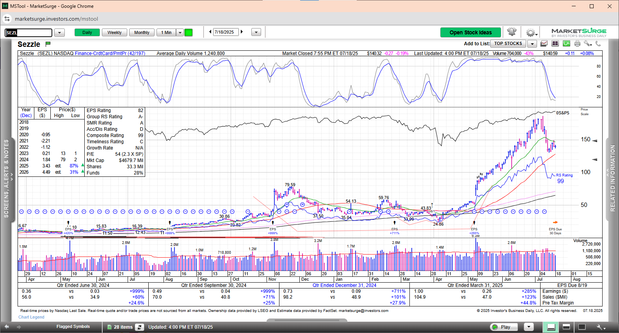This screenshot has height=333, width=619.
Task: Navigate back with bottom-bar left arrow
Action: pyautogui.click(x=7, y=327)
